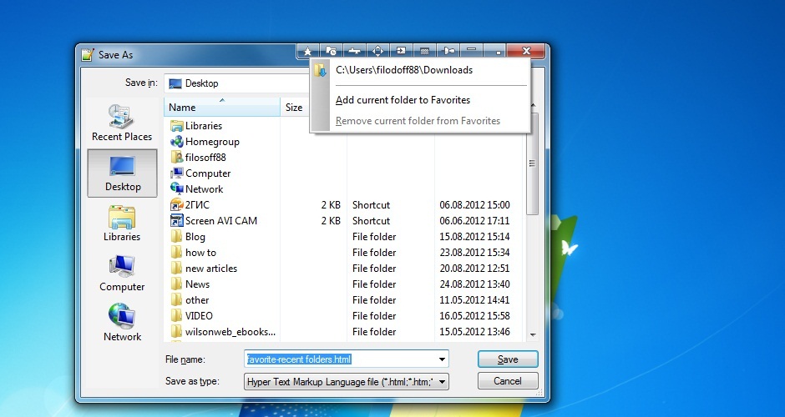Screen dimensions: 785x417
Task: Click the resize-arrows icon in title bar
Action: tap(378, 51)
